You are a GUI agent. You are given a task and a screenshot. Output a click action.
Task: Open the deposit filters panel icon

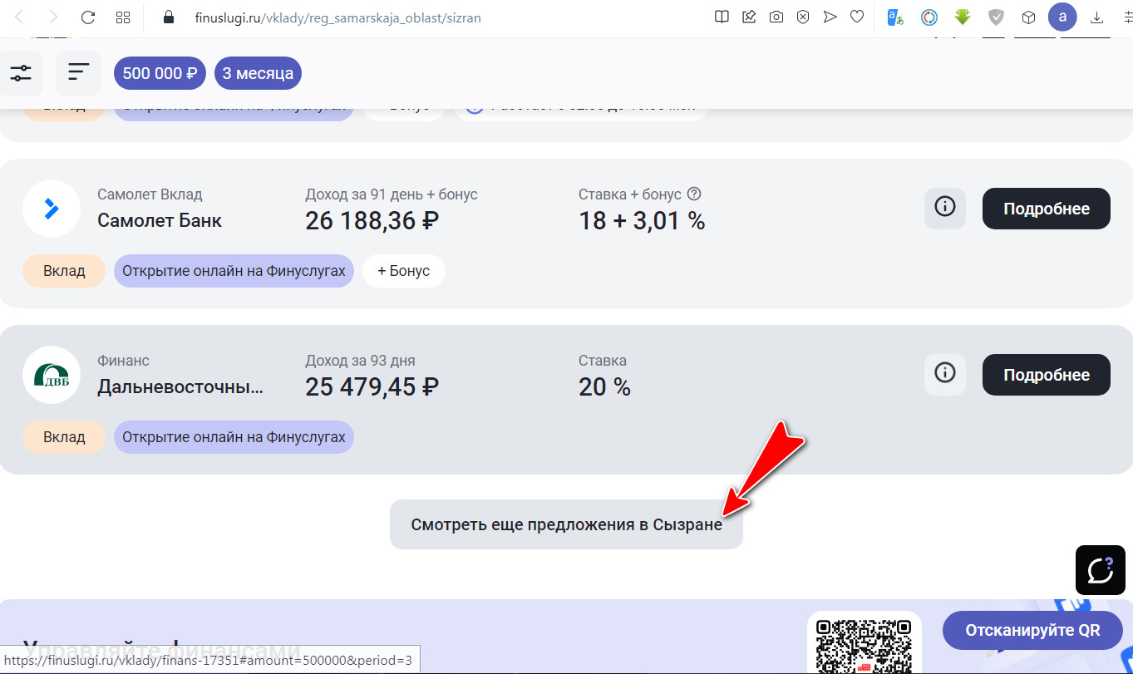point(21,73)
